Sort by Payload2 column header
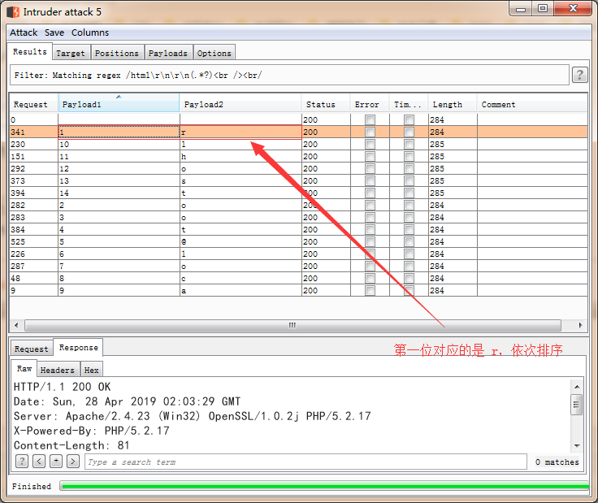Screen dimensions: 598x503 (x=240, y=105)
